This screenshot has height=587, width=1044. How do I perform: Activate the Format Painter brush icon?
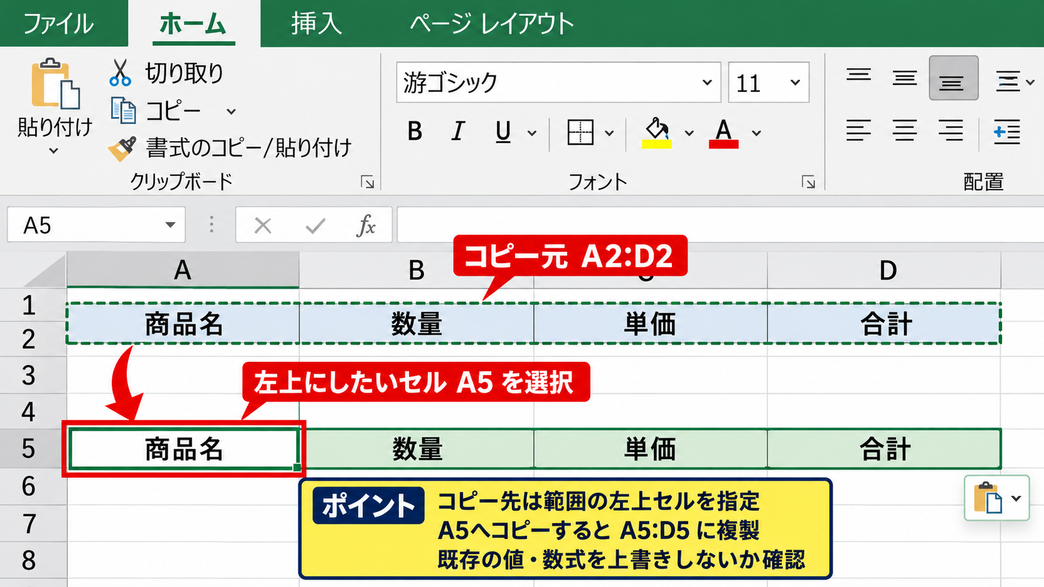click(x=122, y=148)
